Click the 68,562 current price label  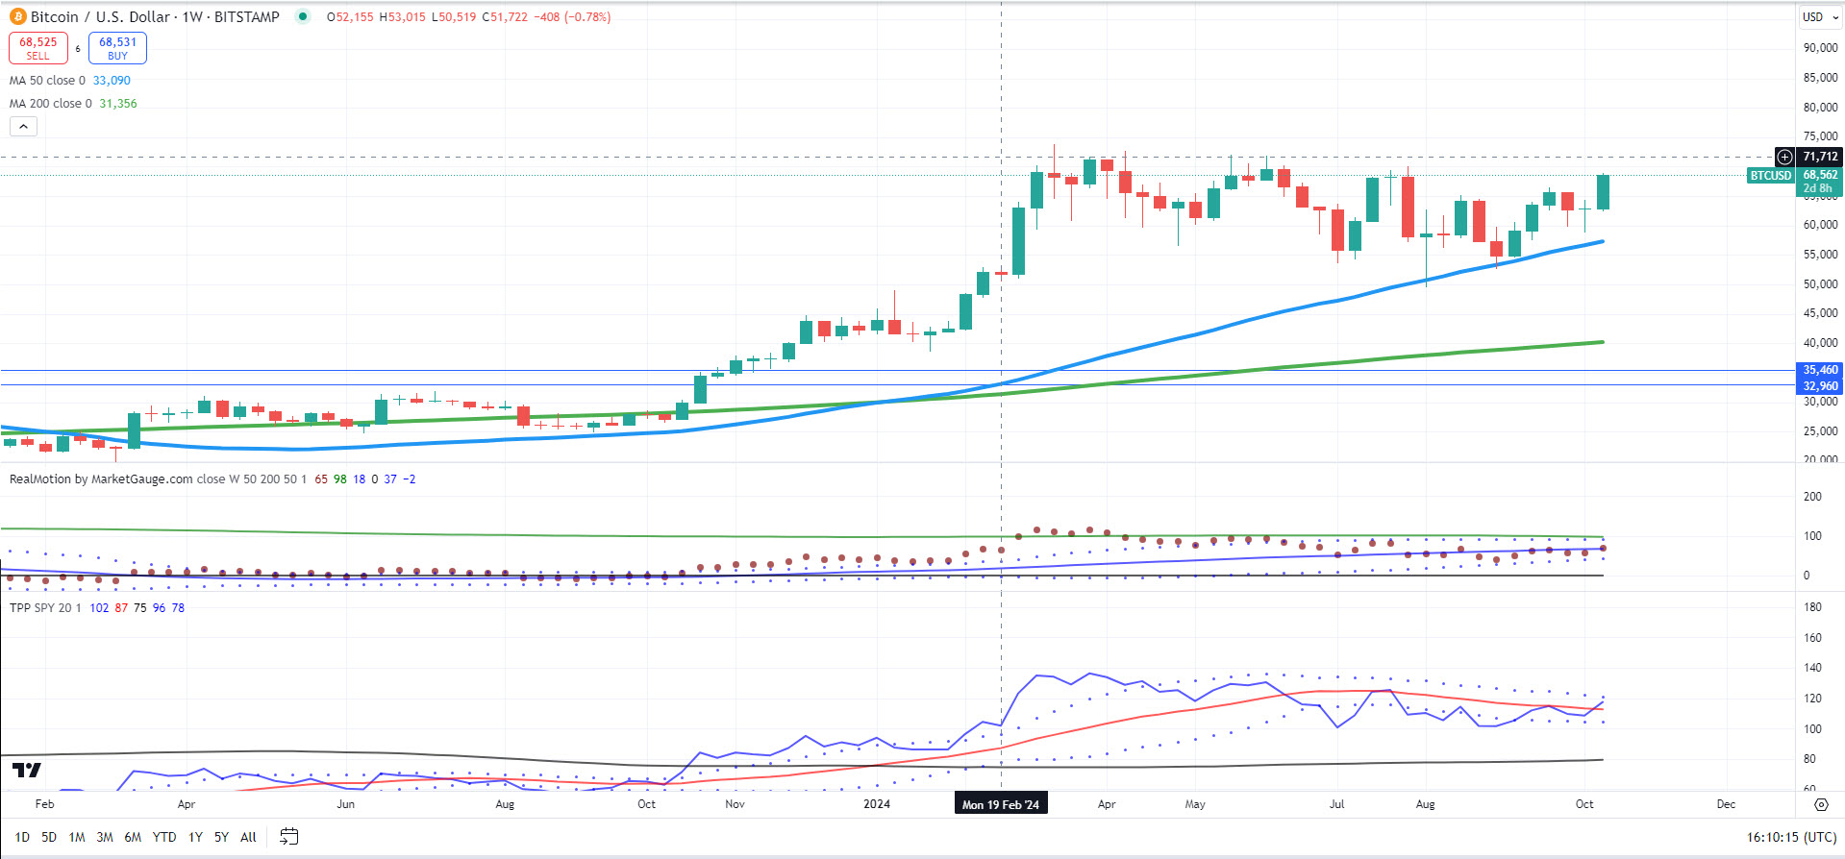[x=1820, y=175]
